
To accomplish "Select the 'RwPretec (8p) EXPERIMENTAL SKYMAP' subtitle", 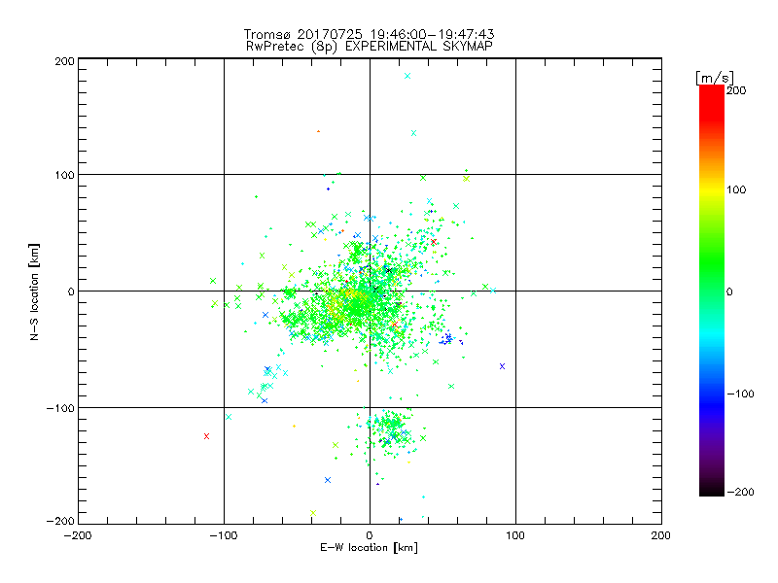I will (x=369, y=47).
